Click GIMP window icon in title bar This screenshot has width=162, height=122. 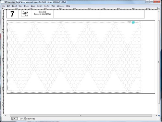pos(2,2)
